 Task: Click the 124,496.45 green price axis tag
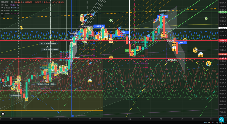223,12
